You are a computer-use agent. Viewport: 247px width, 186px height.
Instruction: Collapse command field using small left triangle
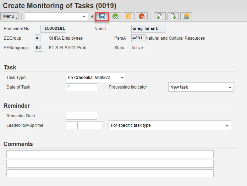(x=92, y=16)
